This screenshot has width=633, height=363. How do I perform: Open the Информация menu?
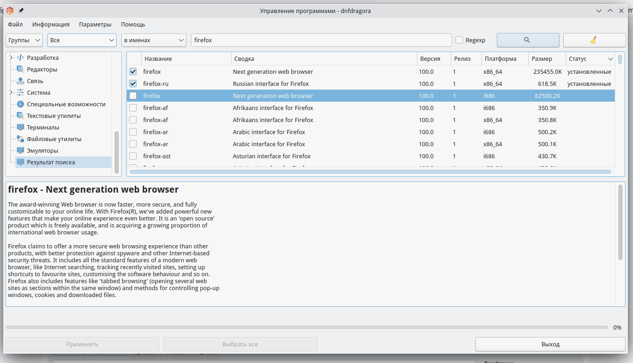(x=51, y=25)
